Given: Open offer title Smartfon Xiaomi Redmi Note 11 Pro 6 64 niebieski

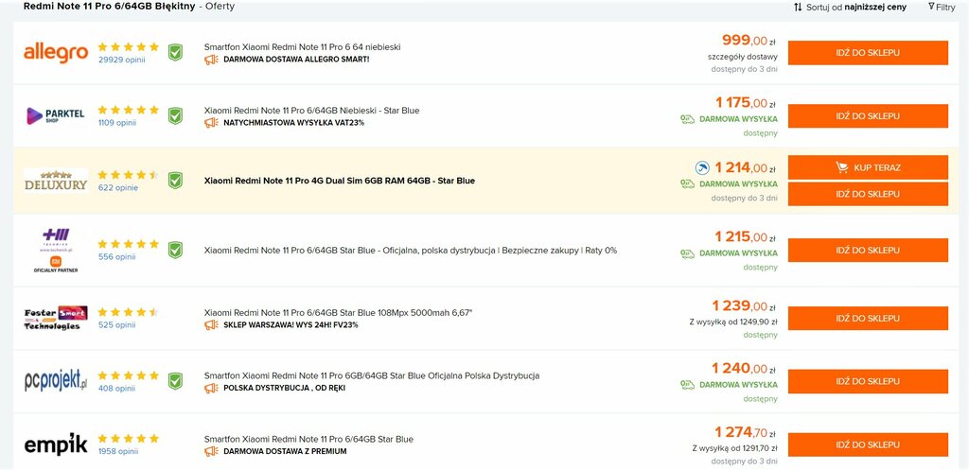Looking at the screenshot, I should [303, 47].
